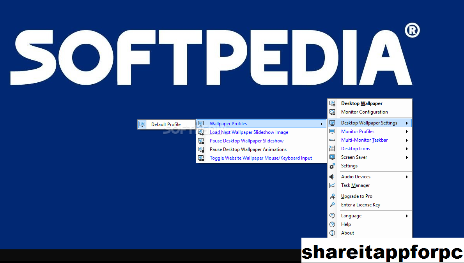Pause Desktop Wallpaper Slideshow

pos(246,141)
